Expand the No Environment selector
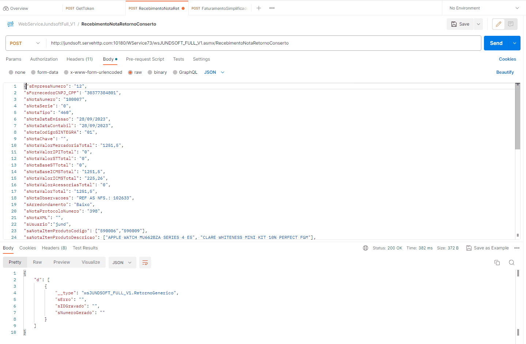 tap(484, 8)
